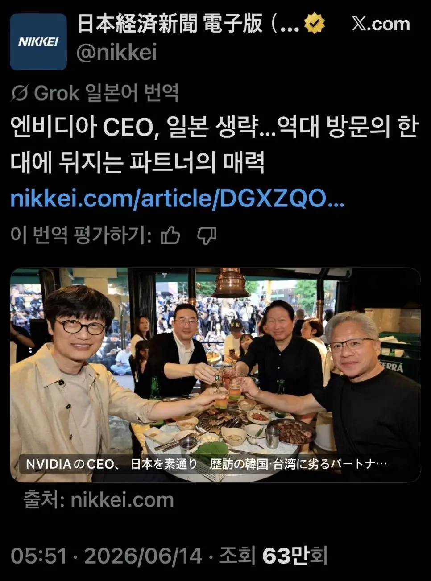Click the '출처: nikkei.com' source line

99,500
